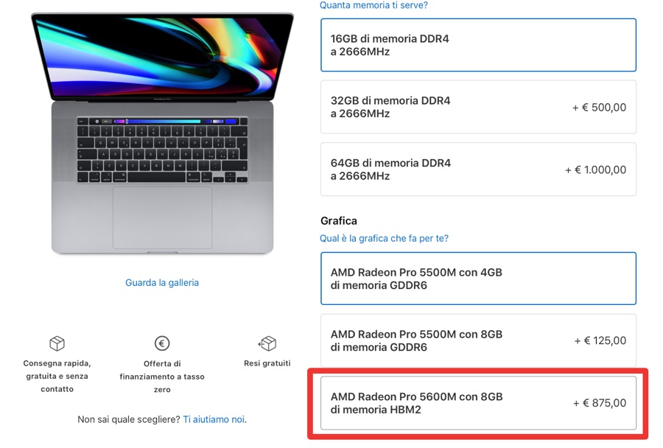The height and width of the screenshot is (448, 663).
Task: Click 'Offerta di finanziamento a tasso zero' text
Action: 162,377
